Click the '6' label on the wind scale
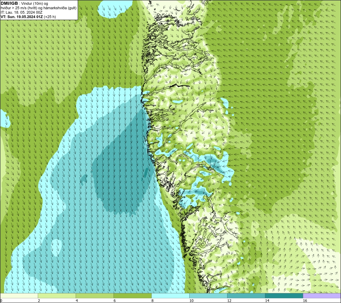The height and width of the screenshot is (303, 341). [x=114, y=301]
